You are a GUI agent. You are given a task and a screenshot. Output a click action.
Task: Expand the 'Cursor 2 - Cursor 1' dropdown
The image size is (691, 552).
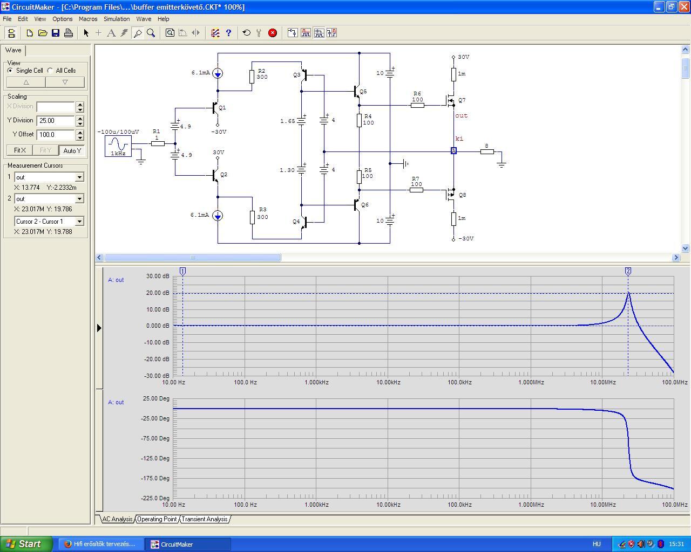click(79, 222)
